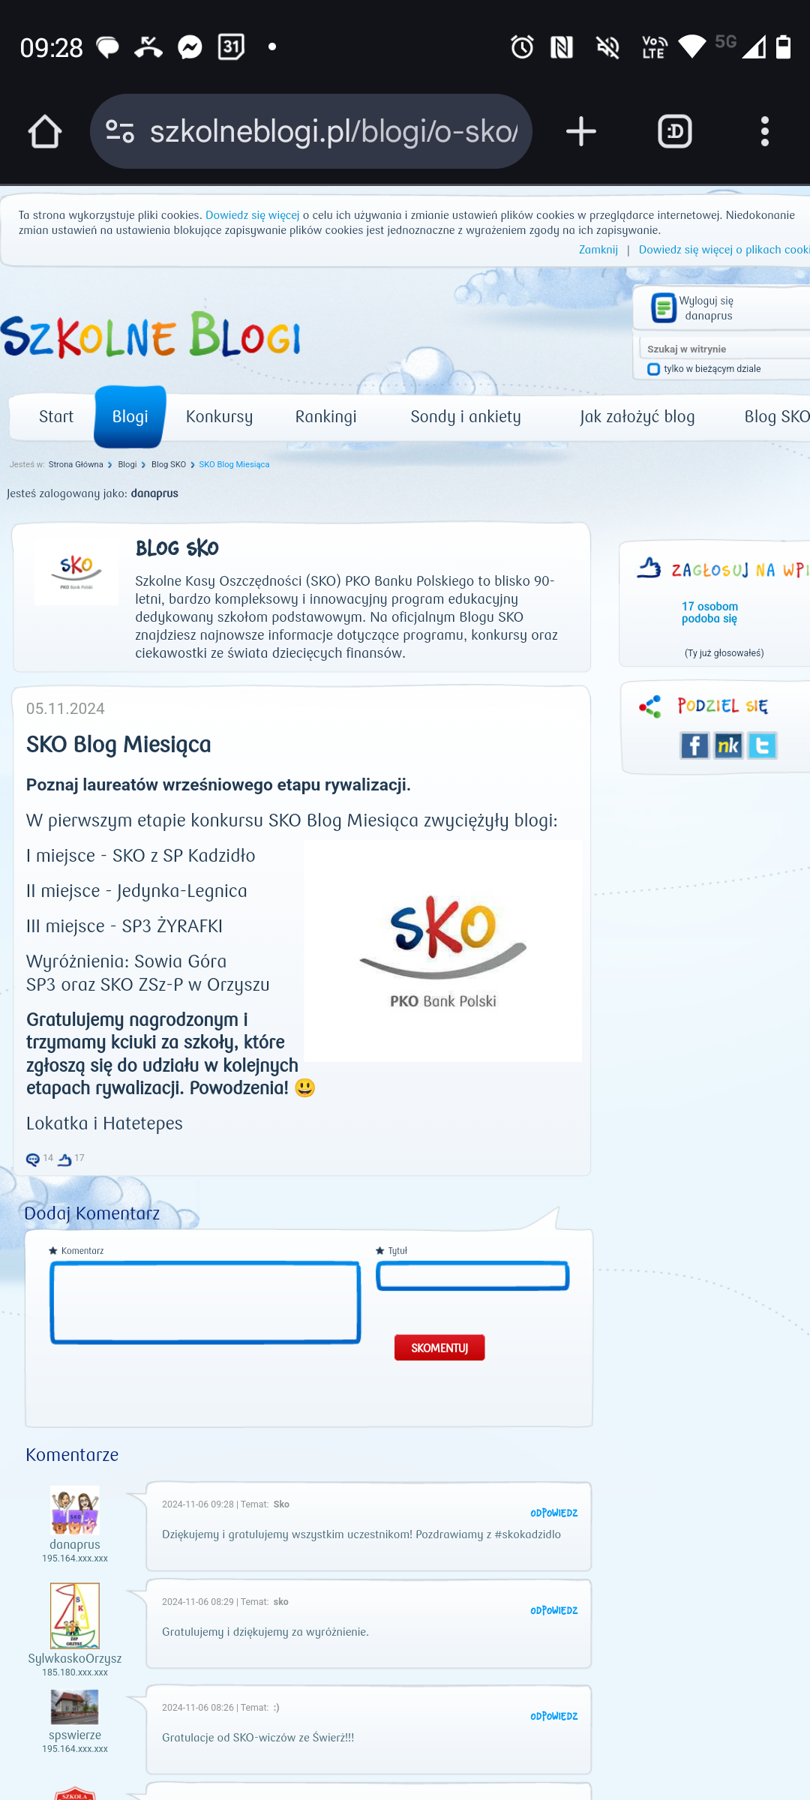The image size is (810, 1800).
Task: Open the Blog SKO logo thumbnail
Action: click(76, 573)
